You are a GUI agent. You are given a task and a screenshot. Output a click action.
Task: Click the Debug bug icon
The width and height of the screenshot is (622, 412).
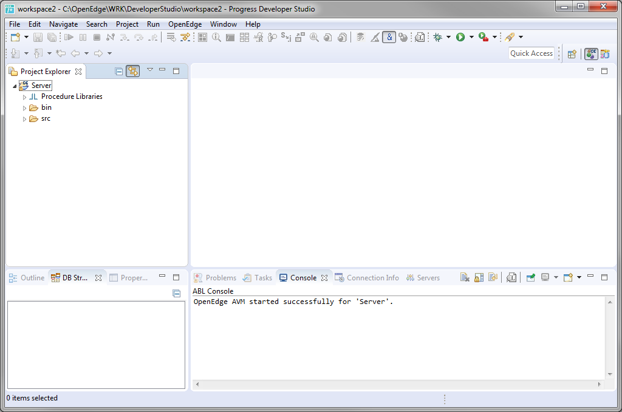(437, 37)
